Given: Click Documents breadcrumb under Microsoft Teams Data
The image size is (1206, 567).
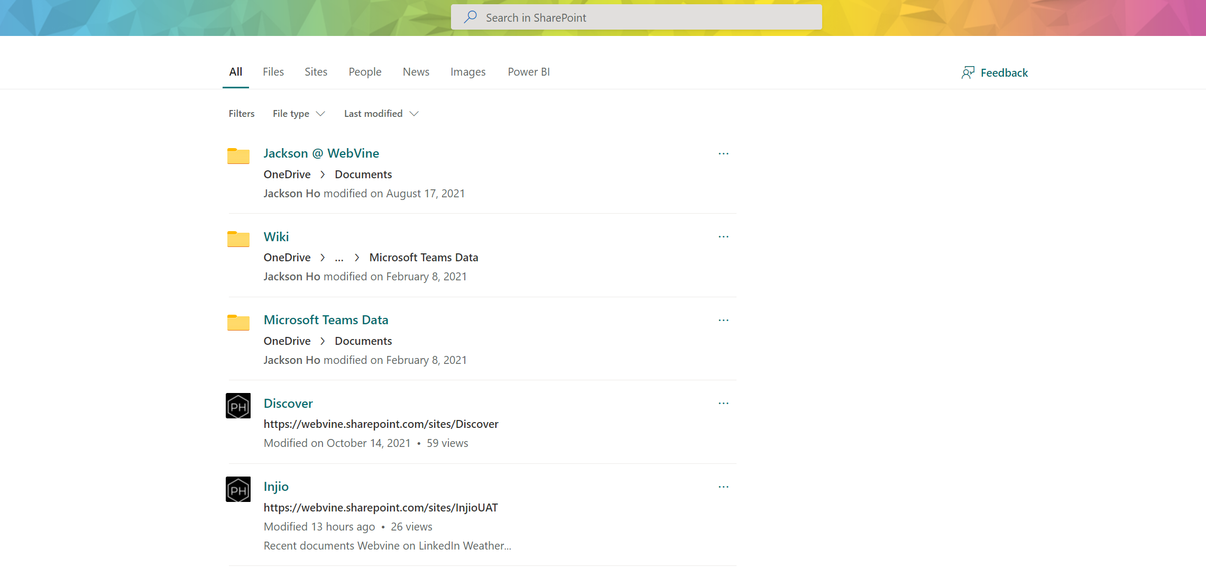Looking at the screenshot, I should click(363, 341).
